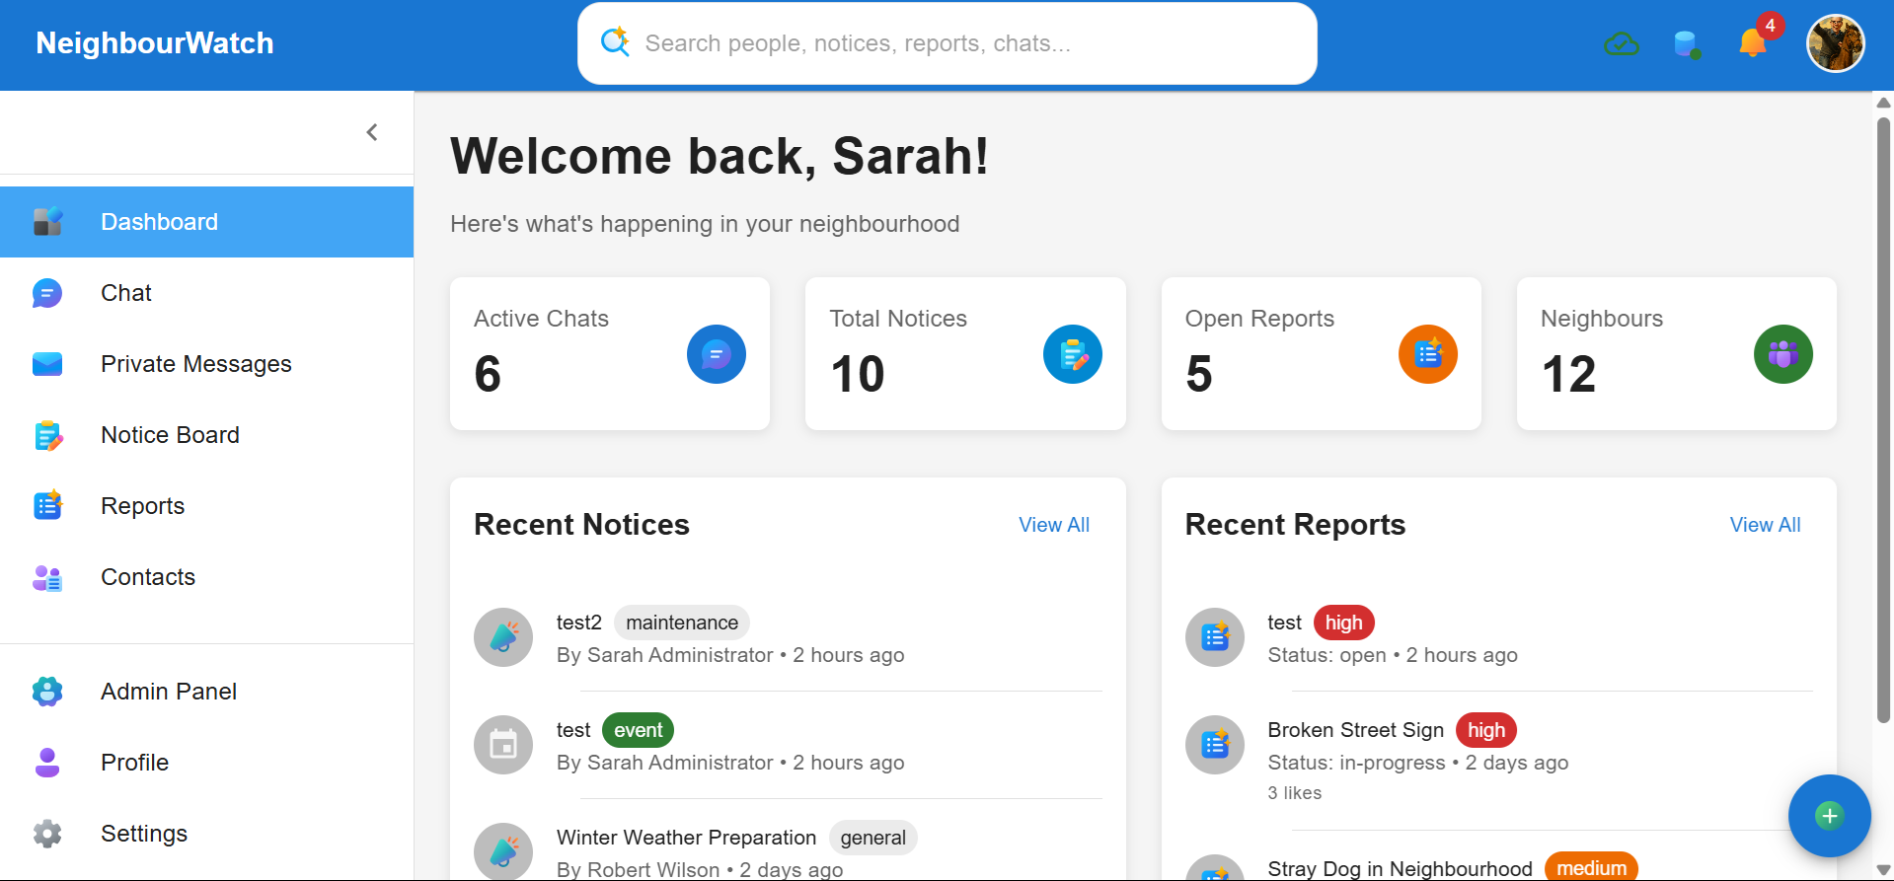Click the 3 likes text on report
Screen dimensions: 1894x881
[x=1295, y=793]
